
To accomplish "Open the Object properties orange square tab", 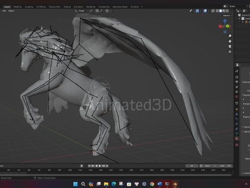I will pos(236,109).
